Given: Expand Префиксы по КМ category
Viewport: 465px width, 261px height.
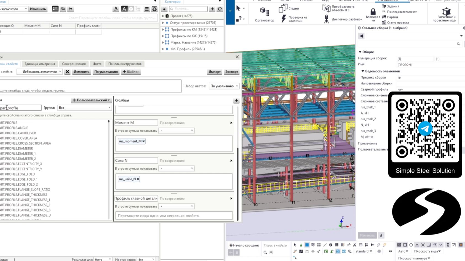Looking at the screenshot, I should (x=163, y=29).
